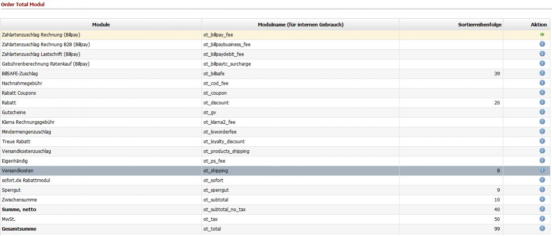Click info icon in the BillSAFE-Zuschlag row

[x=542, y=73]
